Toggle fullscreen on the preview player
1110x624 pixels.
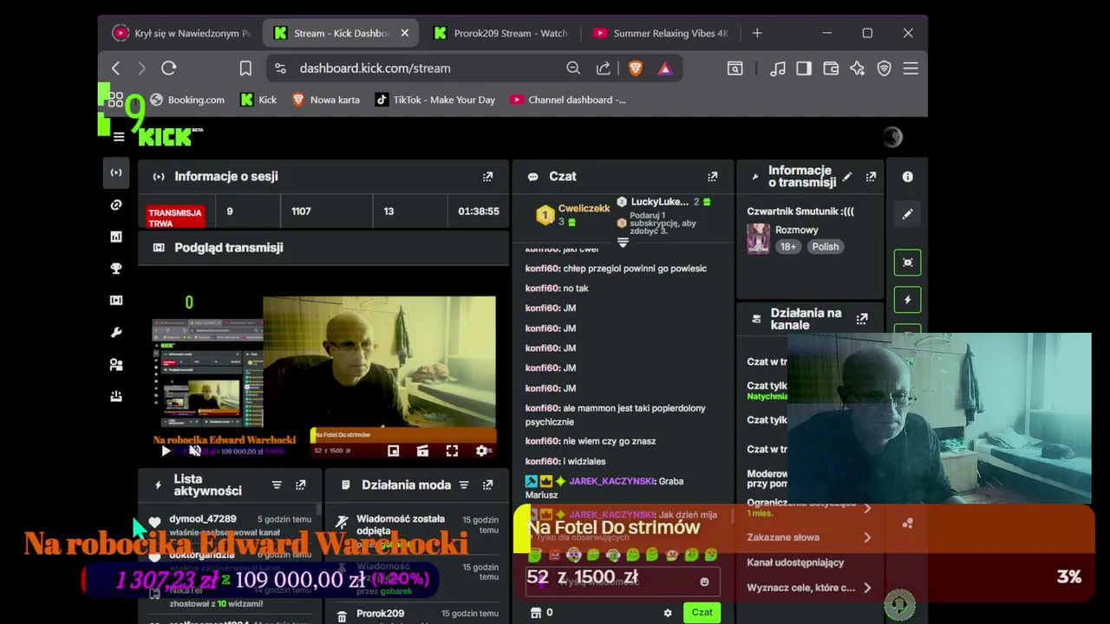pos(452,451)
